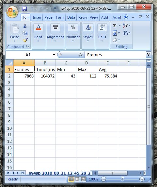Select column B header
This screenshot has width=157, height=187.
coord(45,63)
